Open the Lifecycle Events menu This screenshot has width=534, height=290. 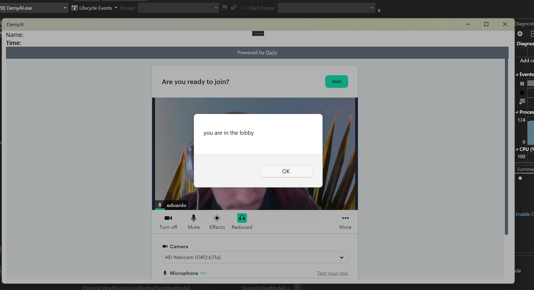click(94, 8)
